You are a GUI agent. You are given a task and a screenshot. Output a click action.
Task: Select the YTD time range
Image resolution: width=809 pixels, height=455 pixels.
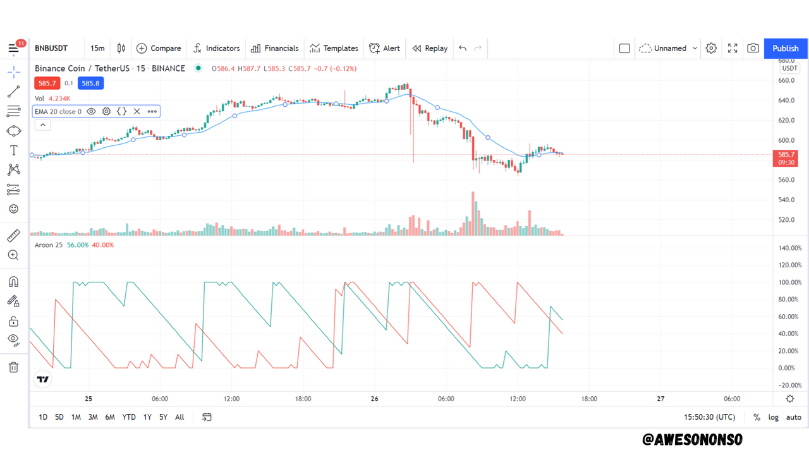click(129, 417)
